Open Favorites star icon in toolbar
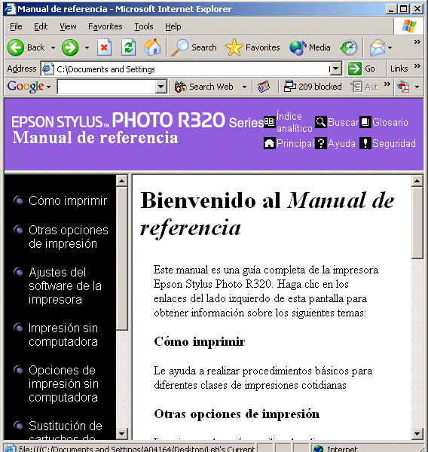428x452 pixels. (x=234, y=47)
